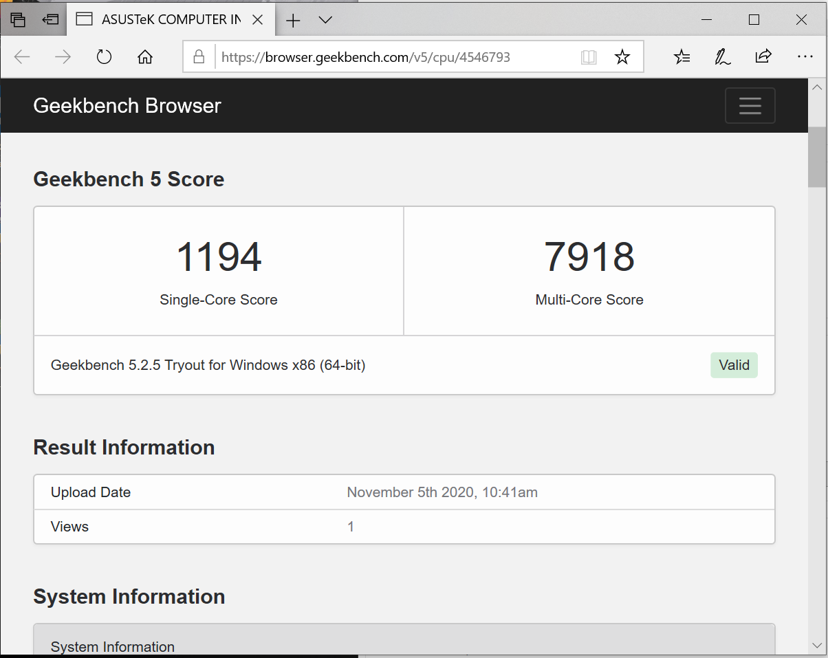Open the tabs you've set aside
The image size is (828, 658).
coord(19,20)
